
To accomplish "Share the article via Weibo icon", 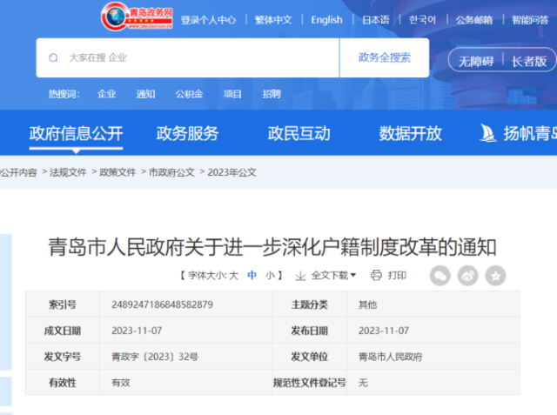I will point(468,276).
